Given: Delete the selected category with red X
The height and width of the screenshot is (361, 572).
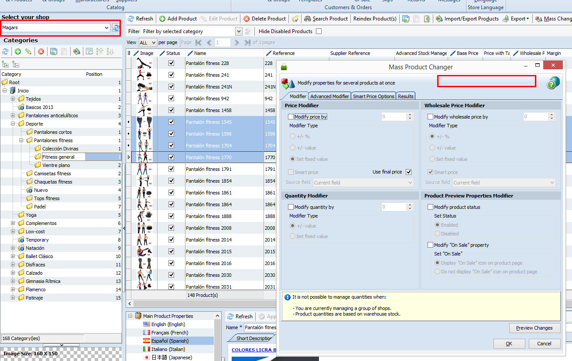Looking at the screenshot, I should click(41, 51).
